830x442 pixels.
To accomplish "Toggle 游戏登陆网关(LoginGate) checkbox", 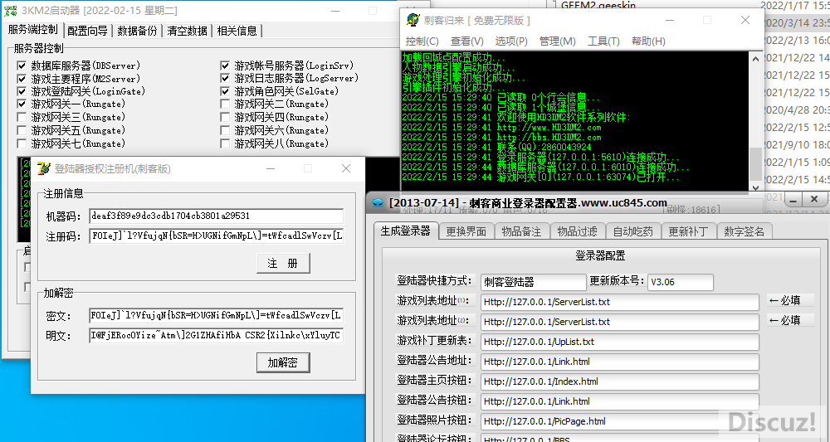I will point(22,91).
